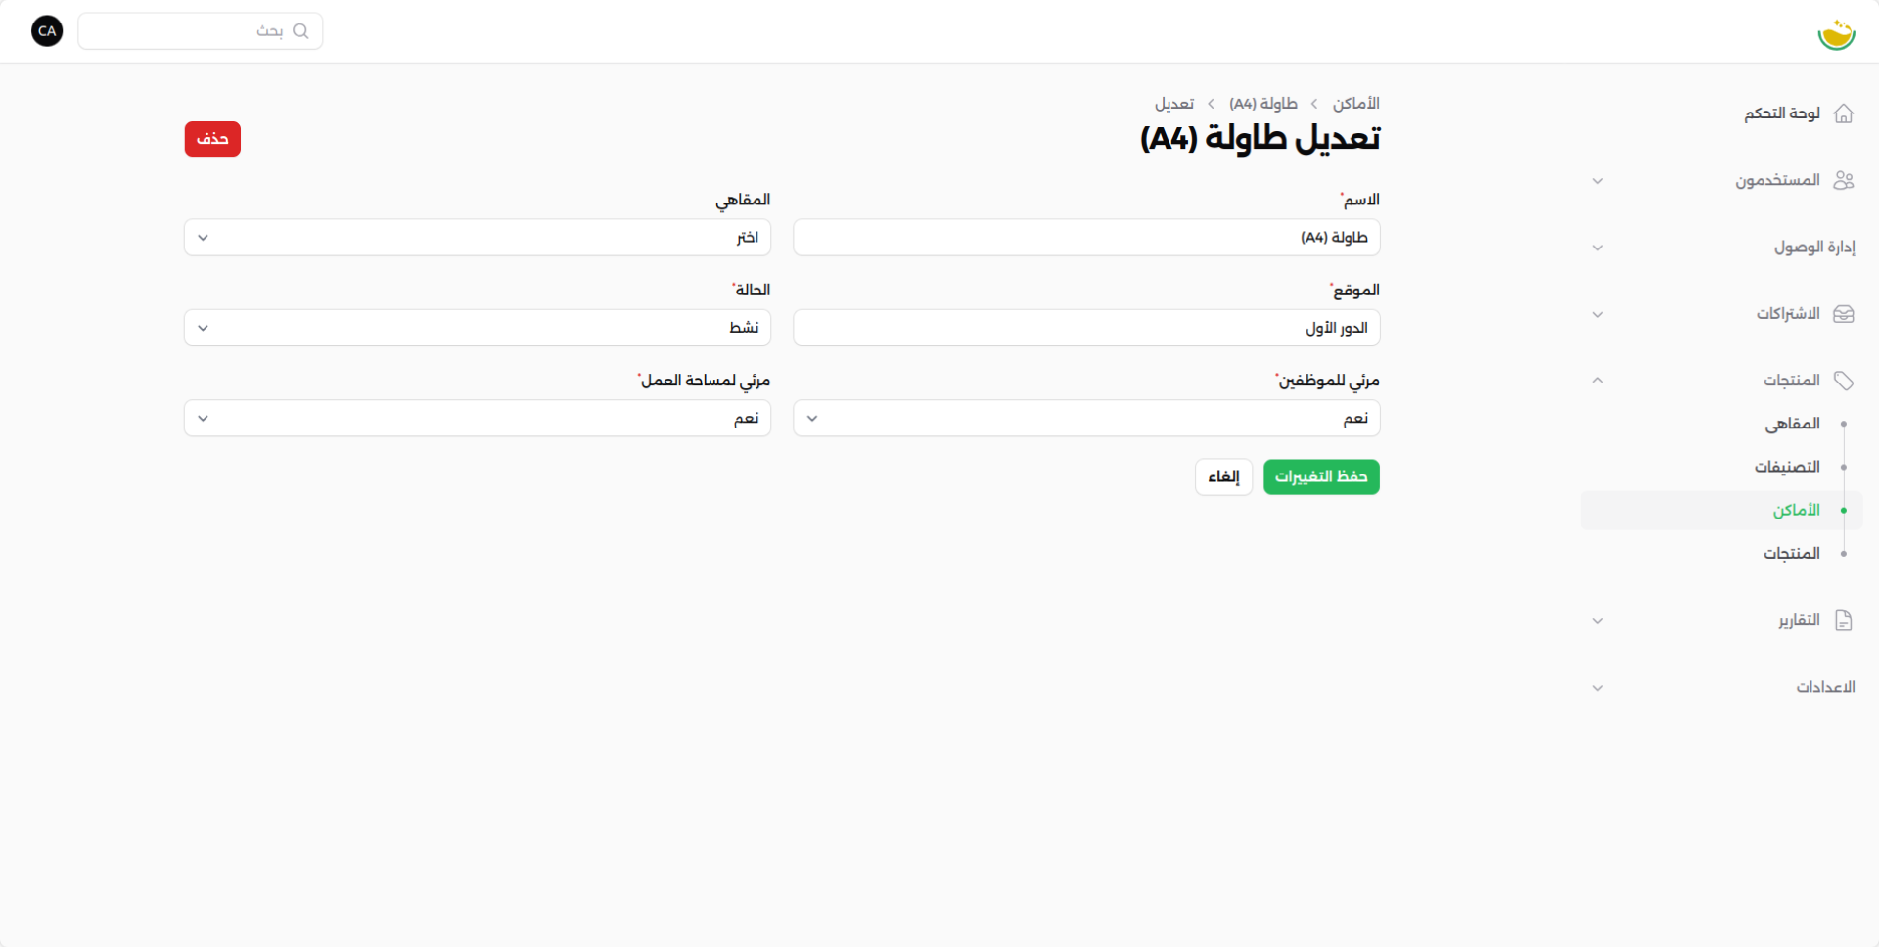Image resolution: width=1879 pixels, height=947 pixels.
Task: Click the طاولة (A4) breadcrumb link
Action: pos(1263,104)
